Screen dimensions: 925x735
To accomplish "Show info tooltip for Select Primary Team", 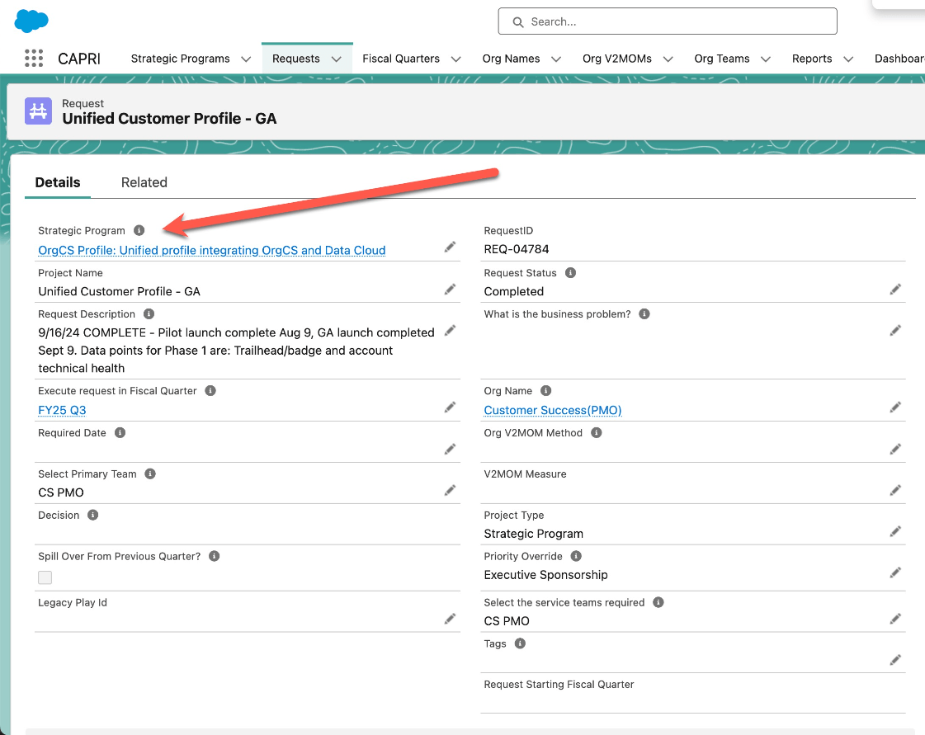I will coord(150,474).
